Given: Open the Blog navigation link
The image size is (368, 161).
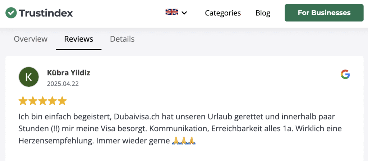Looking at the screenshot, I should pyautogui.click(x=263, y=13).
